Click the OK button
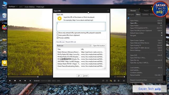Viewport: 169px width, 95px height. 79,76
